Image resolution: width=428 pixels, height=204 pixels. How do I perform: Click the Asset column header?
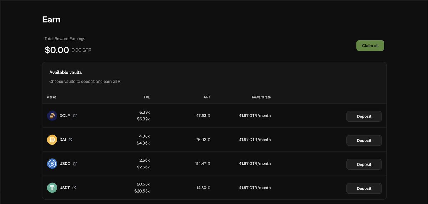(x=51, y=97)
